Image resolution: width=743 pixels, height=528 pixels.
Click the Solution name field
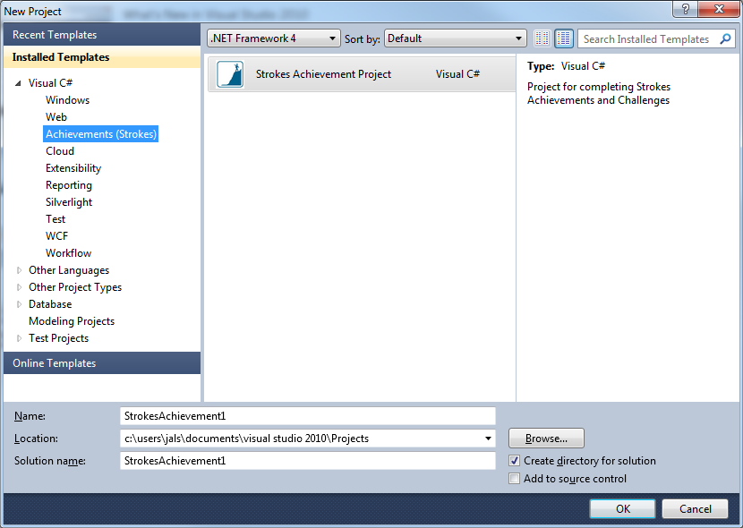coord(308,461)
